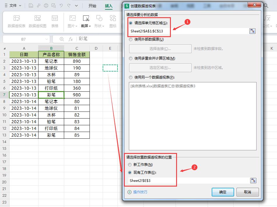Select column B header
Image resolution: width=277 pixels, height=207 pixels.
pyautogui.click(x=51, y=48)
